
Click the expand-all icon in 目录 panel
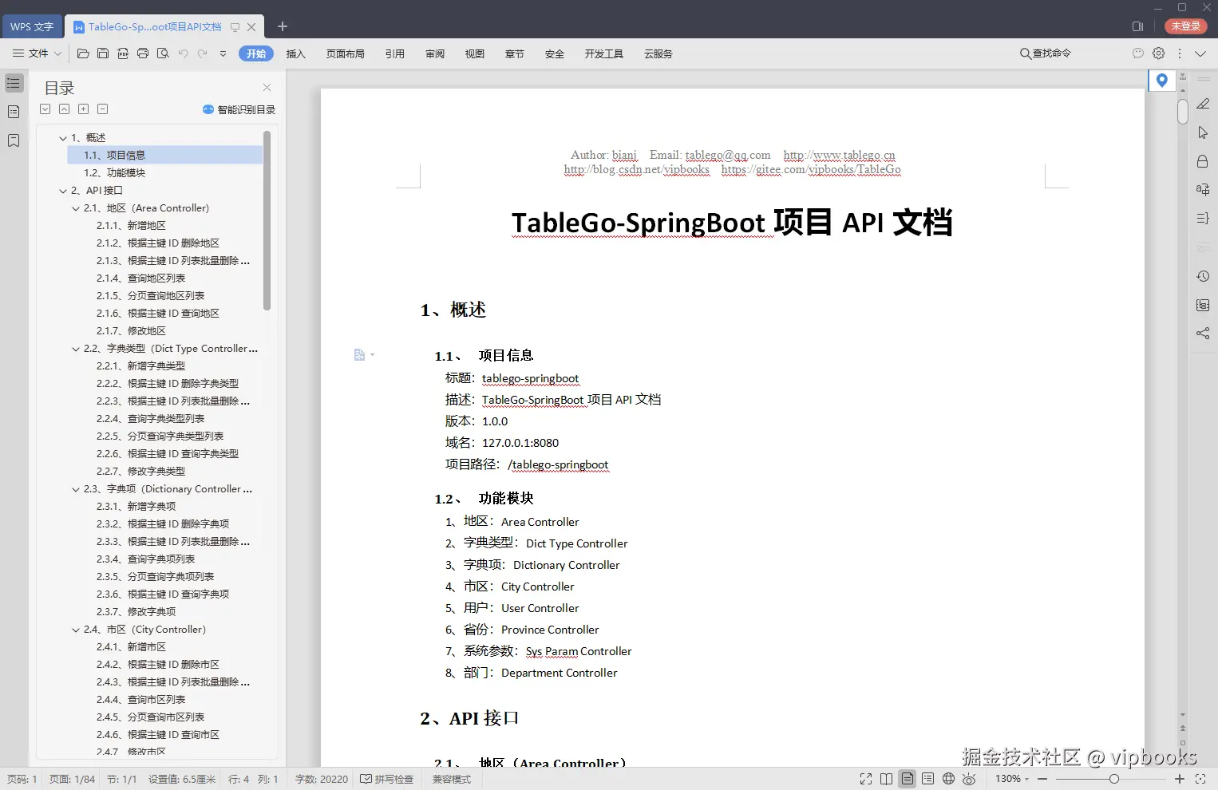[x=45, y=109]
